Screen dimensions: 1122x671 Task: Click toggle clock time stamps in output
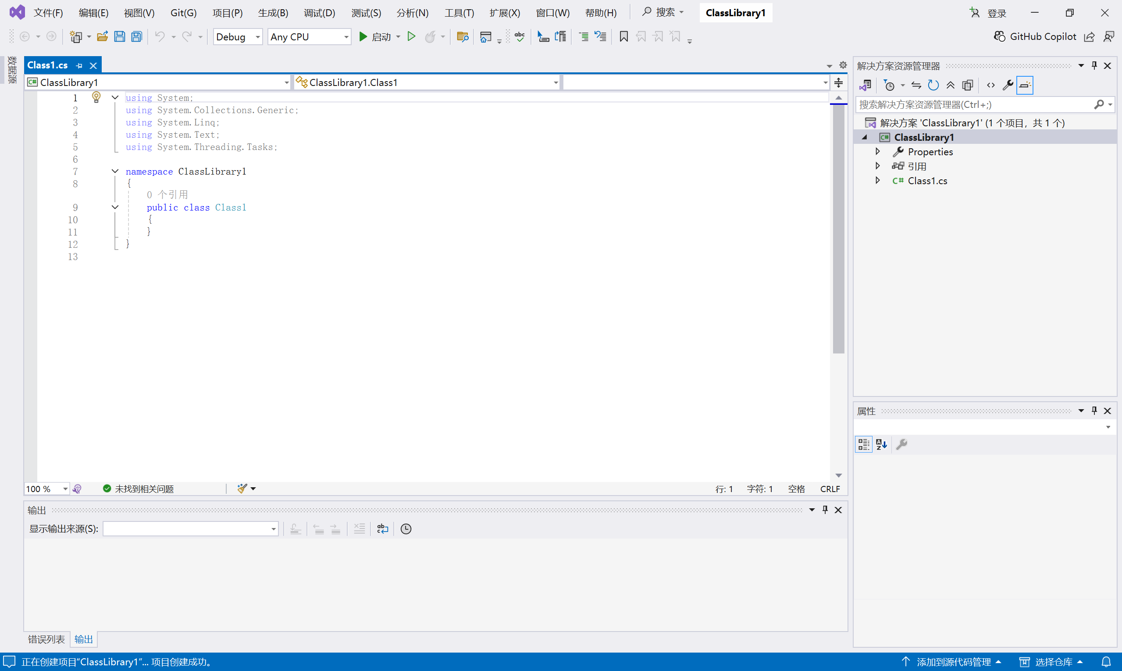pyautogui.click(x=406, y=528)
